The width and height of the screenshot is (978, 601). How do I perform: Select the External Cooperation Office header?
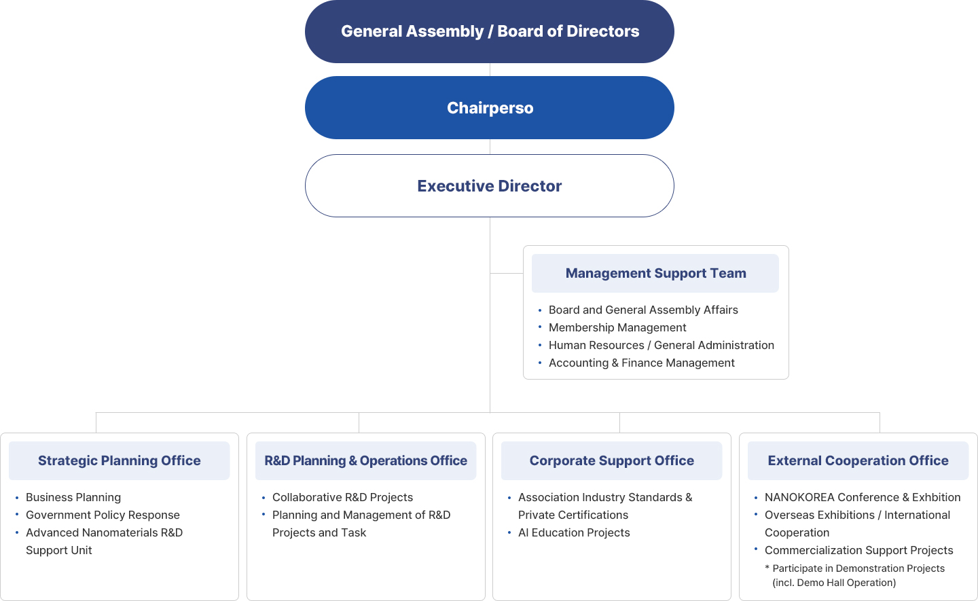pyautogui.click(x=858, y=461)
